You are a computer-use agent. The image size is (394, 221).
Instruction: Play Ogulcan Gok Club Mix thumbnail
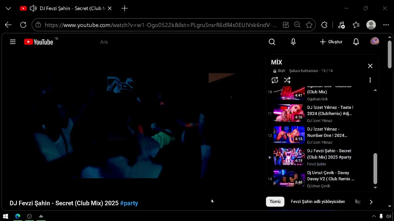(289, 93)
